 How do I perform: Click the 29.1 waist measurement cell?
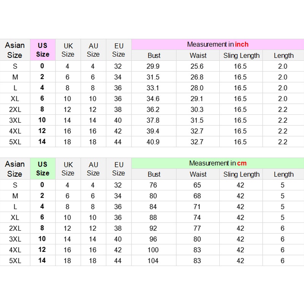[197, 99]
